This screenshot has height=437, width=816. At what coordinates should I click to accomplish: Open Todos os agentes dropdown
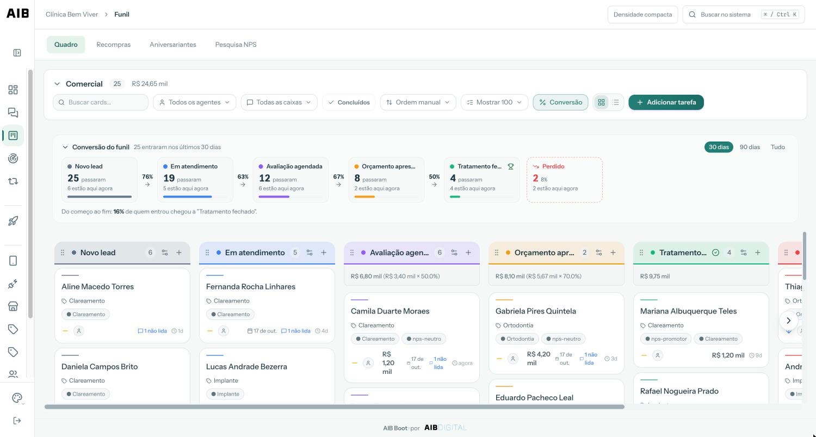click(x=195, y=102)
